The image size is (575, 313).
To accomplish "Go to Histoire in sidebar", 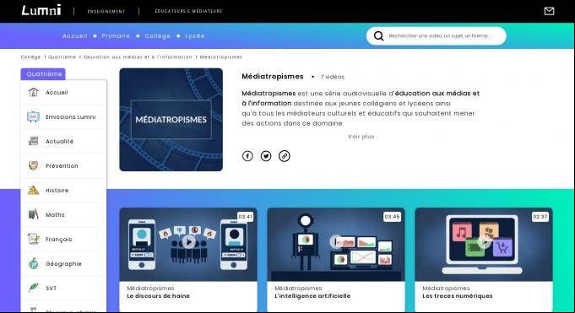I will pos(57,190).
